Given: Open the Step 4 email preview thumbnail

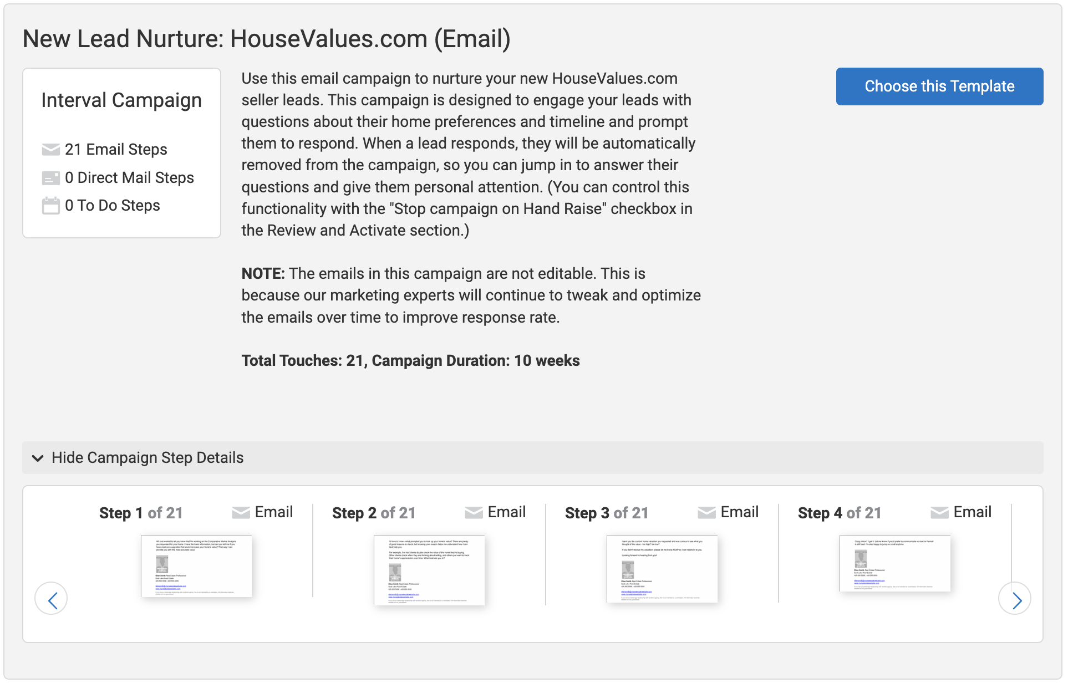Looking at the screenshot, I should point(895,564).
